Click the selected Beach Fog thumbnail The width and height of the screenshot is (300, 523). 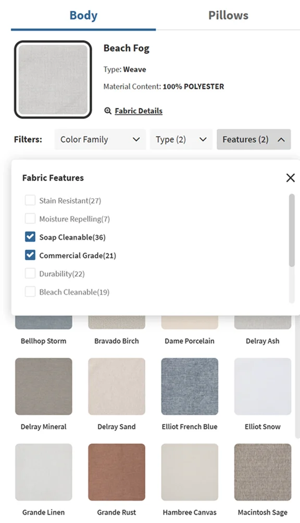(x=53, y=80)
